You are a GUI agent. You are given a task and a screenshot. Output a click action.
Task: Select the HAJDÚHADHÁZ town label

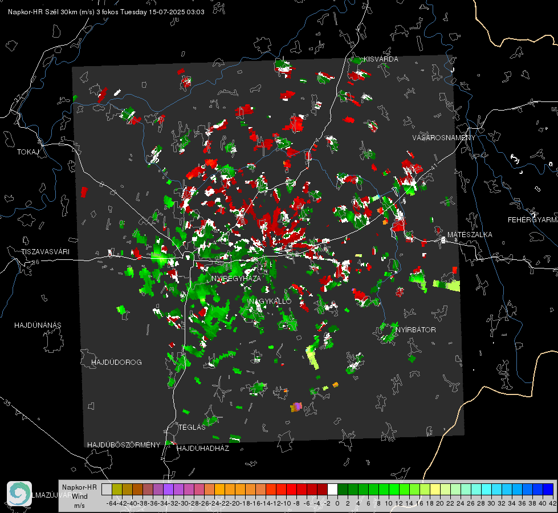203,449
